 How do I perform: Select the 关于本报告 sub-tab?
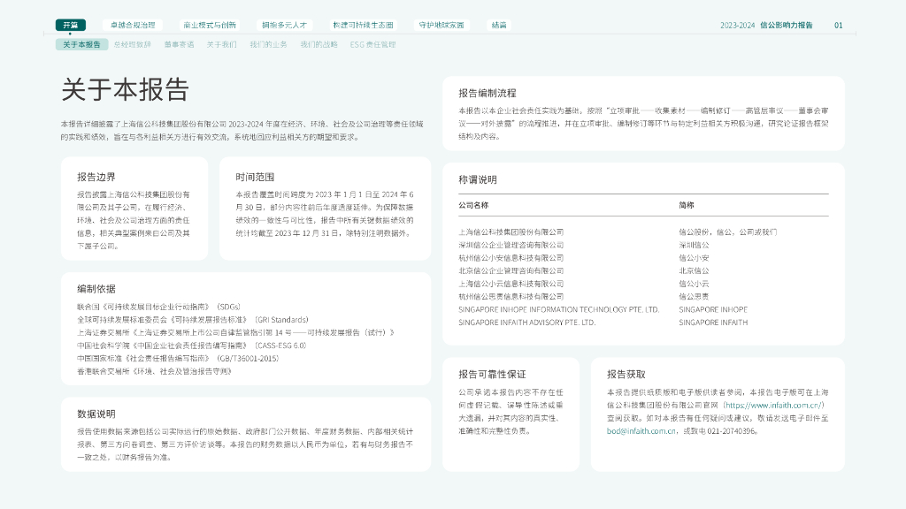coord(81,44)
